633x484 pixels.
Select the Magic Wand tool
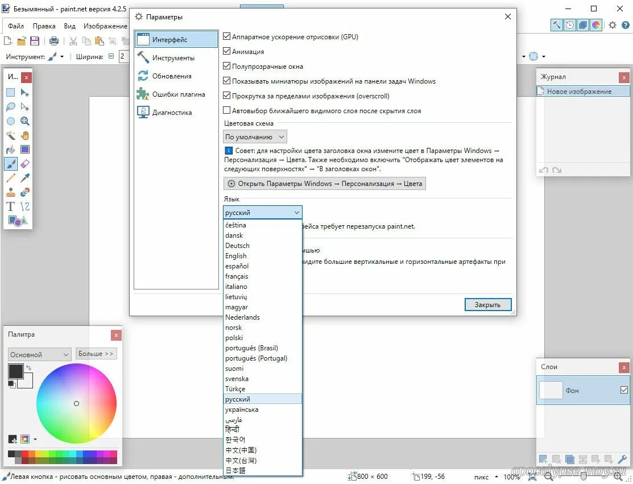pos(10,135)
